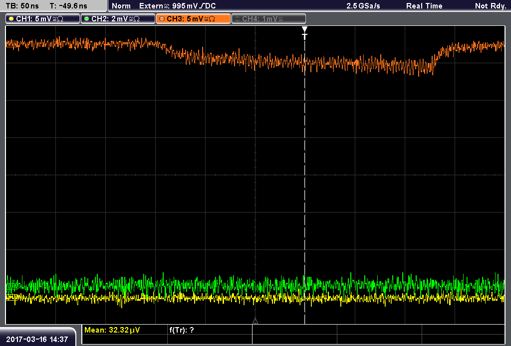Viewport: 511px width, 346px height.
Task: Click the Not Rdy. status indicator
Action: pyautogui.click(x=490, y=6)
